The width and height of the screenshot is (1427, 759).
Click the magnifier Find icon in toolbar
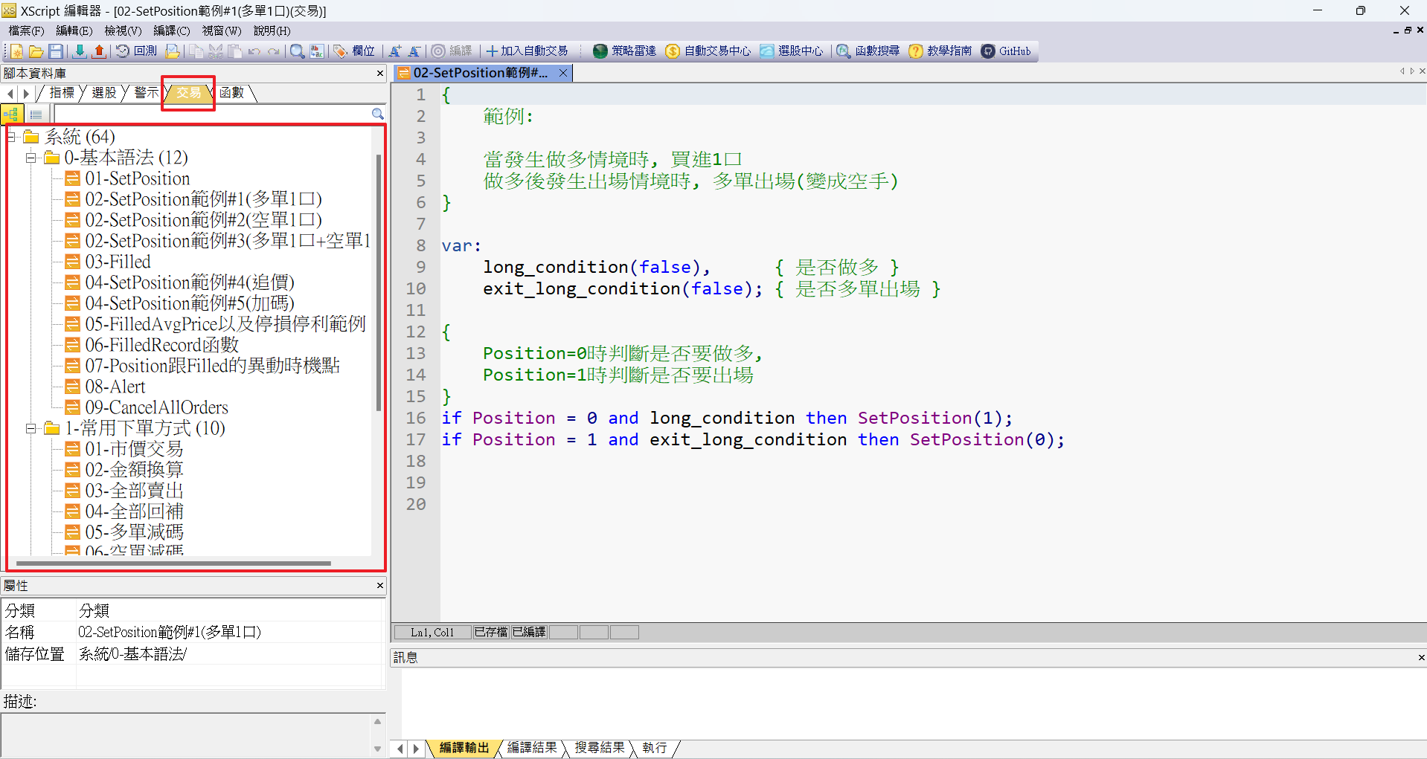[x=297, y=51]
